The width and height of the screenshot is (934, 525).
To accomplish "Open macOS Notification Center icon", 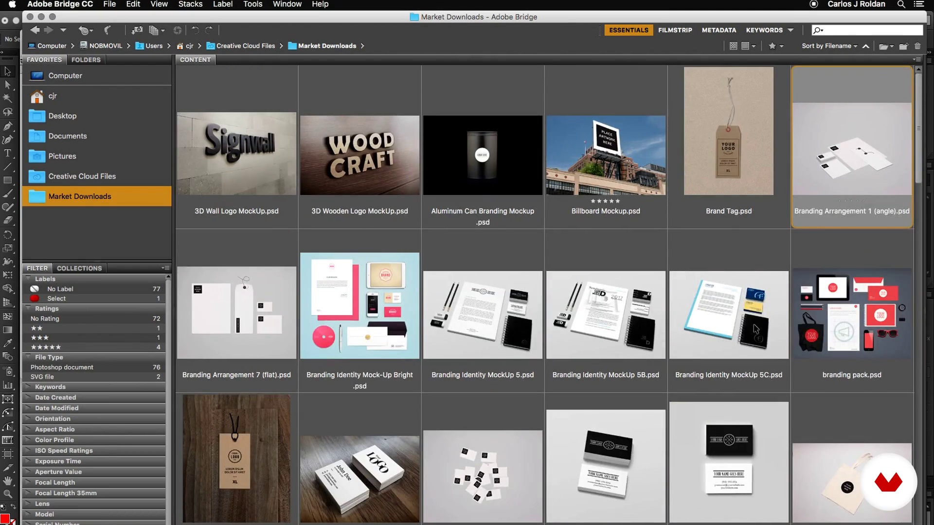I will pos(919,4).
